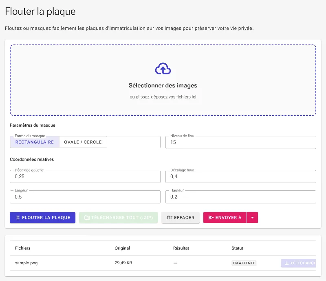
Task: Open the Envoyer à dropdown arrow
Action: pos(252,218)
